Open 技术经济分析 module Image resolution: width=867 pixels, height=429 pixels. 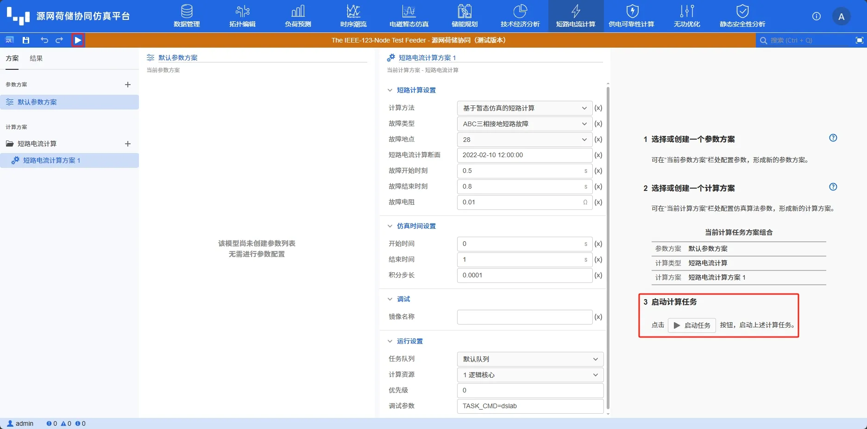pyautogui.click(x=520, y=16)
